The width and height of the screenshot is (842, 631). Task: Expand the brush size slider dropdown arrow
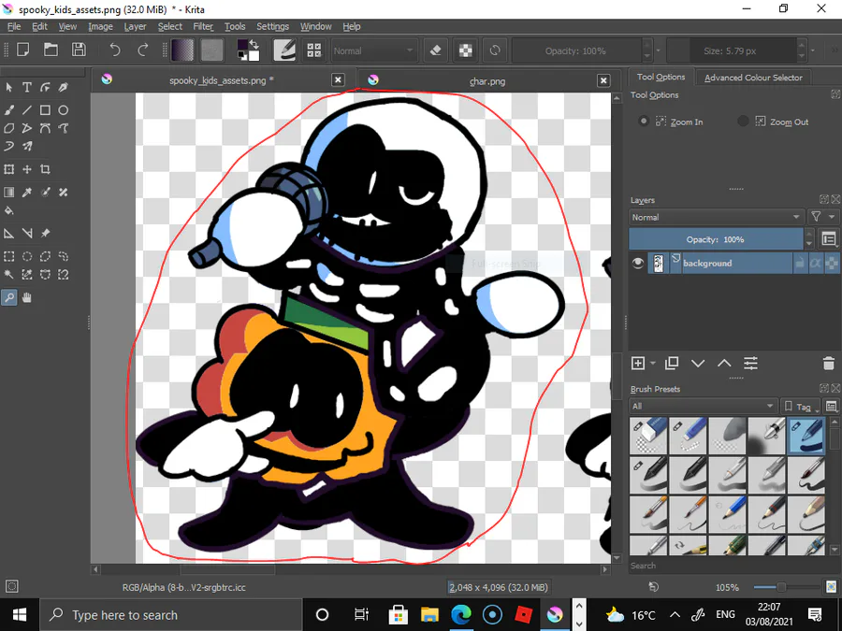point(812,51)
